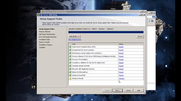Maximize the SQL Server 2008 Setup window

tap(142, 15)
